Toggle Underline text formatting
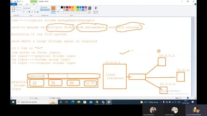The image size is (207, 116). coord(35,12)
